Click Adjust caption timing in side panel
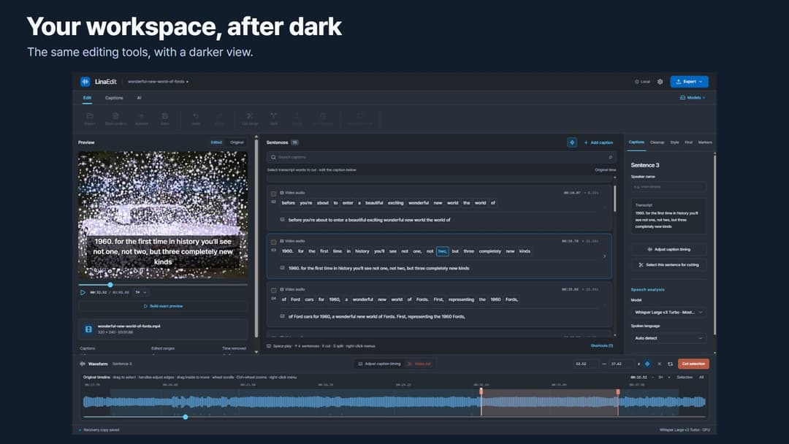789x444 pixels. [668, 249]
